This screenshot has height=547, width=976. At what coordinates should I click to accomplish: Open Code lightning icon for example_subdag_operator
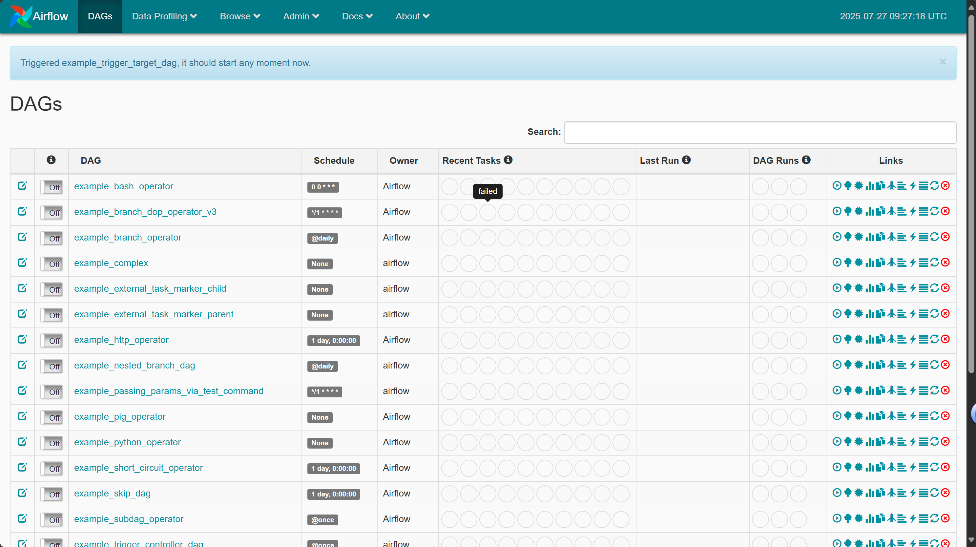pyautogui.click(x=913, y=518)
